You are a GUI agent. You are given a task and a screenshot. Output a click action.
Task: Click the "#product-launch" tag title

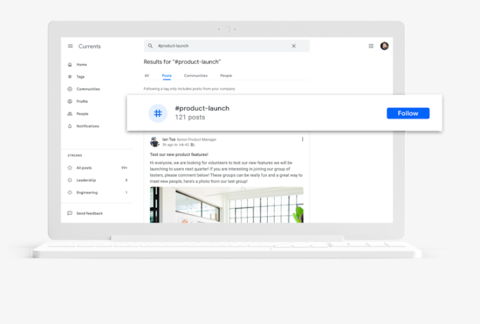(x=202, y=108)
